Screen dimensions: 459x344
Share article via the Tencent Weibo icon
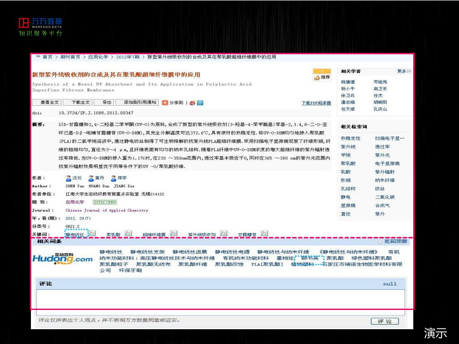pos(200,103)
